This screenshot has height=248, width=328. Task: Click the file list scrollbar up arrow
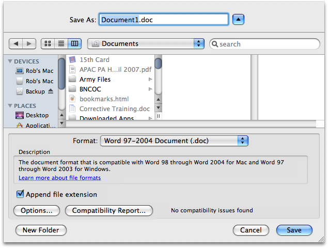tap(159, 100)
